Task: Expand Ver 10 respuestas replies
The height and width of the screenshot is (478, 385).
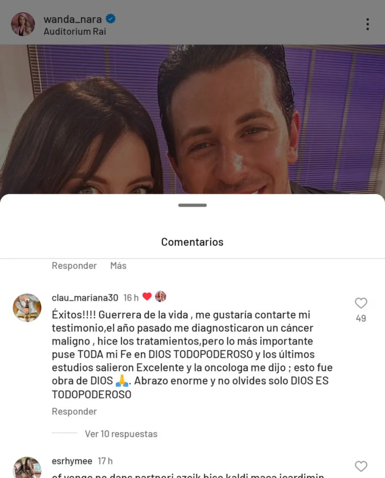Action: 121,434
